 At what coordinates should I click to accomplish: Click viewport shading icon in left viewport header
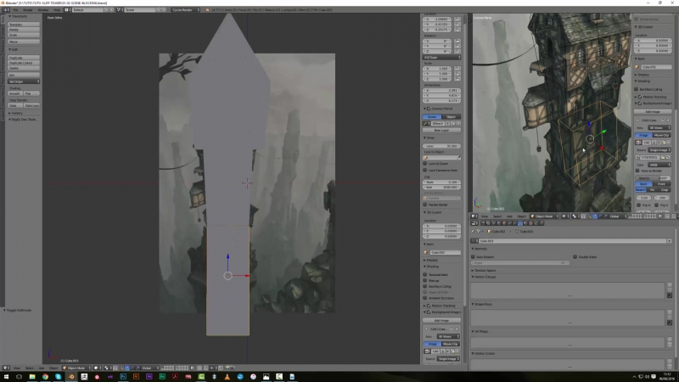(96, 368)
